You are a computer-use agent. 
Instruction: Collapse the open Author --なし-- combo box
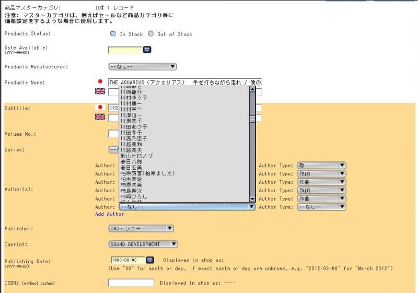pyautogui.click(x=187, y=207)
